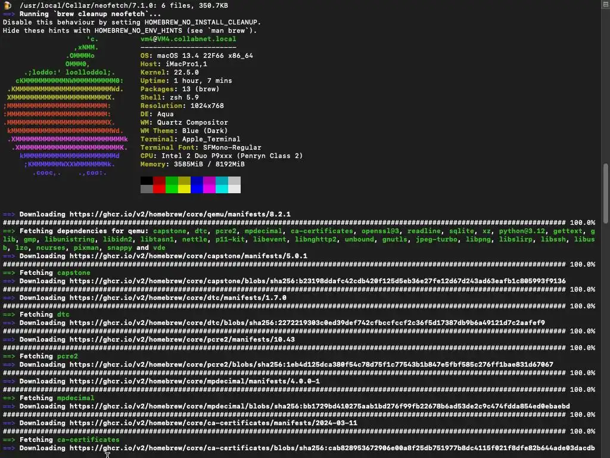Click the "Kernel: 22.5.0" line
The width and height of the screenshot is (610, 458).
coord(170,72)
